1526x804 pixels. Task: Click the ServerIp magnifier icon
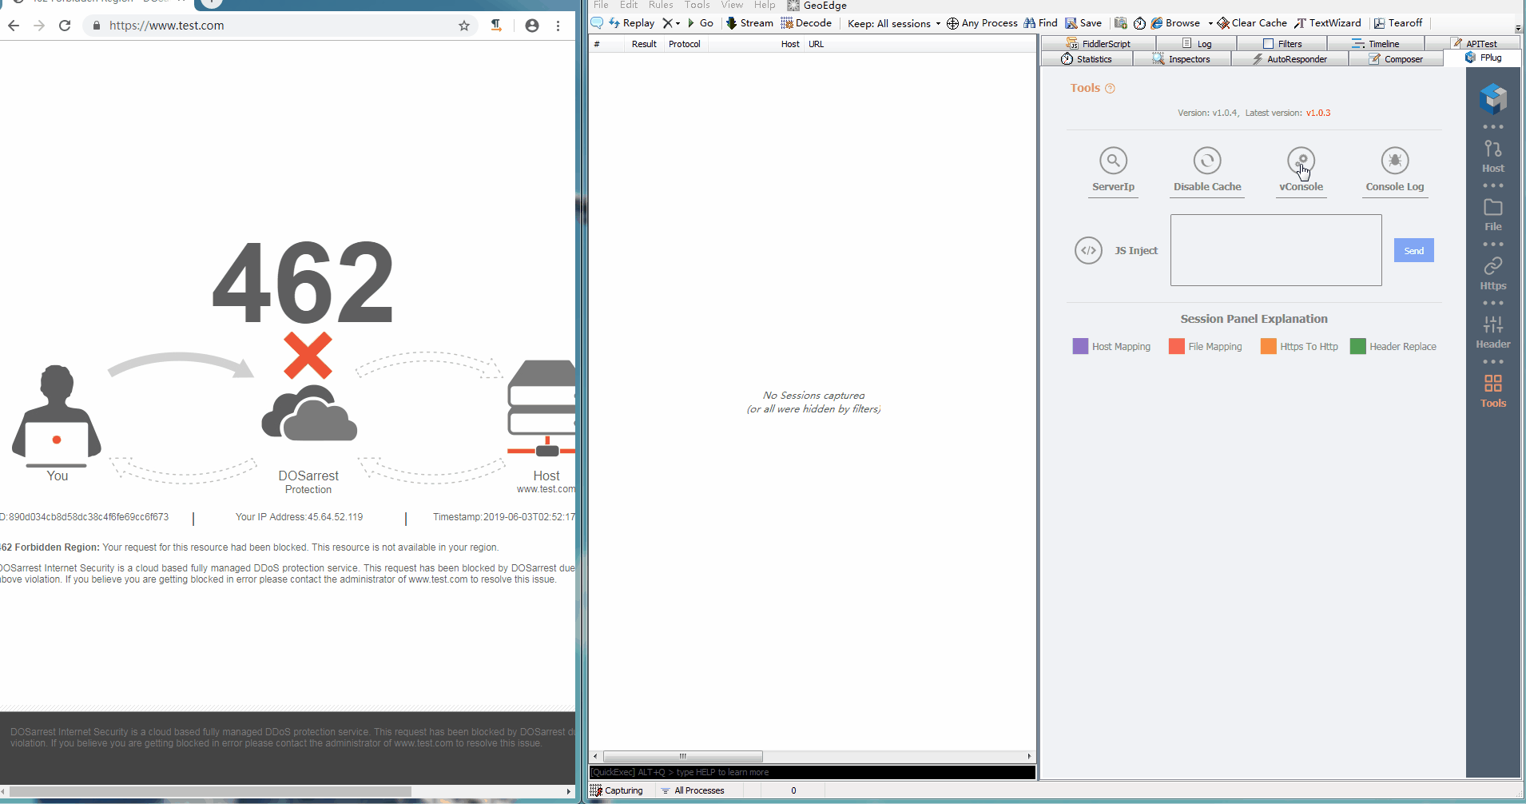click(x=1113, y=161)
